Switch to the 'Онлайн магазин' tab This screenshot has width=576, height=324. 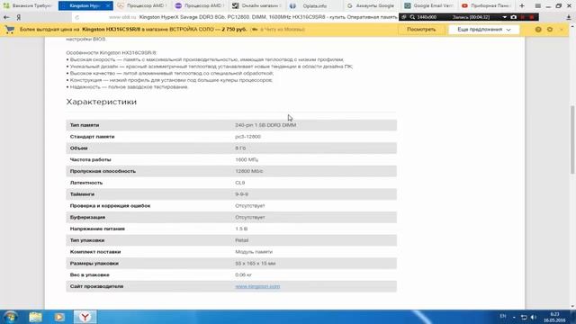click(257, 5)
